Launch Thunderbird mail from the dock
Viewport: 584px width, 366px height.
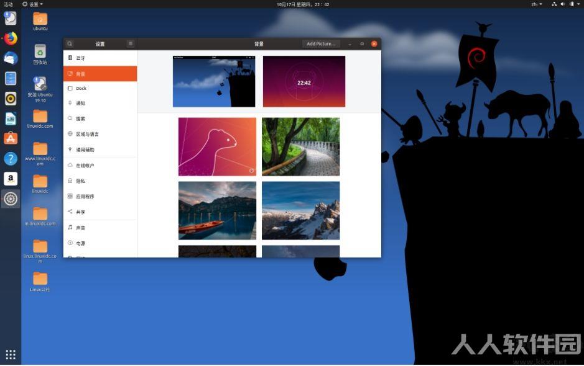pos(11,59)
